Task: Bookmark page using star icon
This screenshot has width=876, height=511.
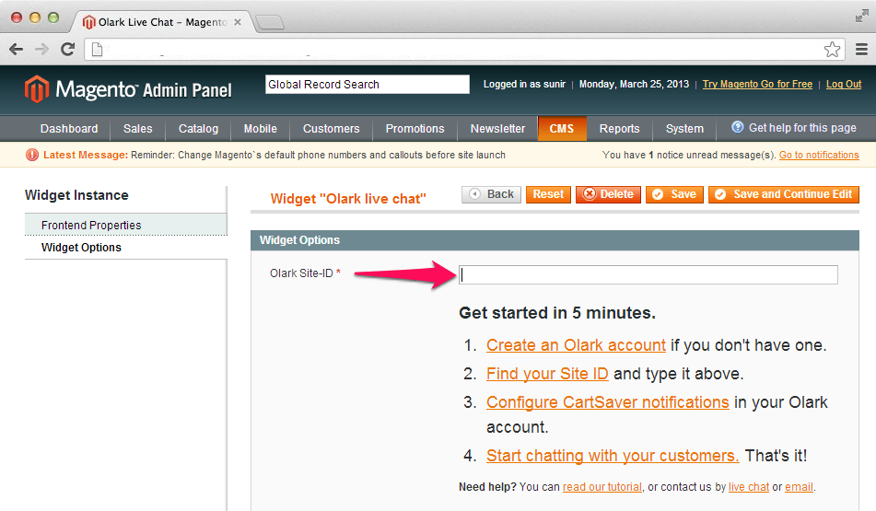Action: pyautogui.click(x=832, y=50)
